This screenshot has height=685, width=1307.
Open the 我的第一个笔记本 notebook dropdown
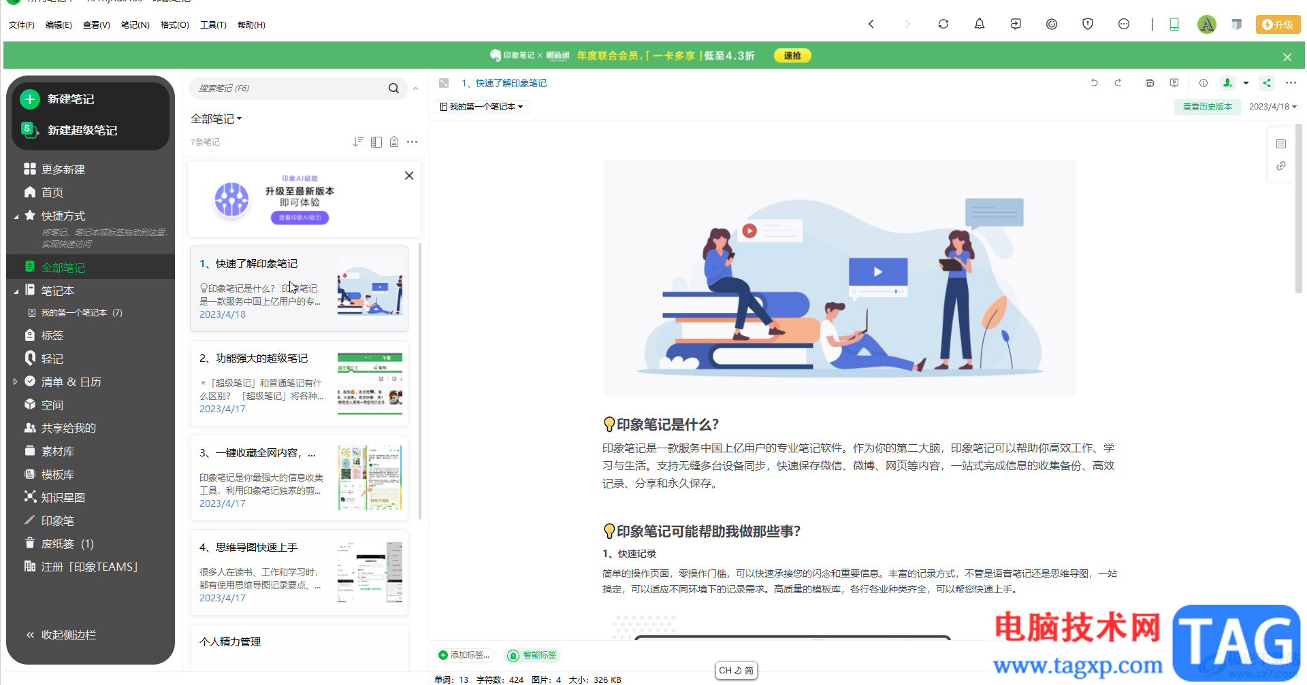pyautogui.click(x=481, y=107)
